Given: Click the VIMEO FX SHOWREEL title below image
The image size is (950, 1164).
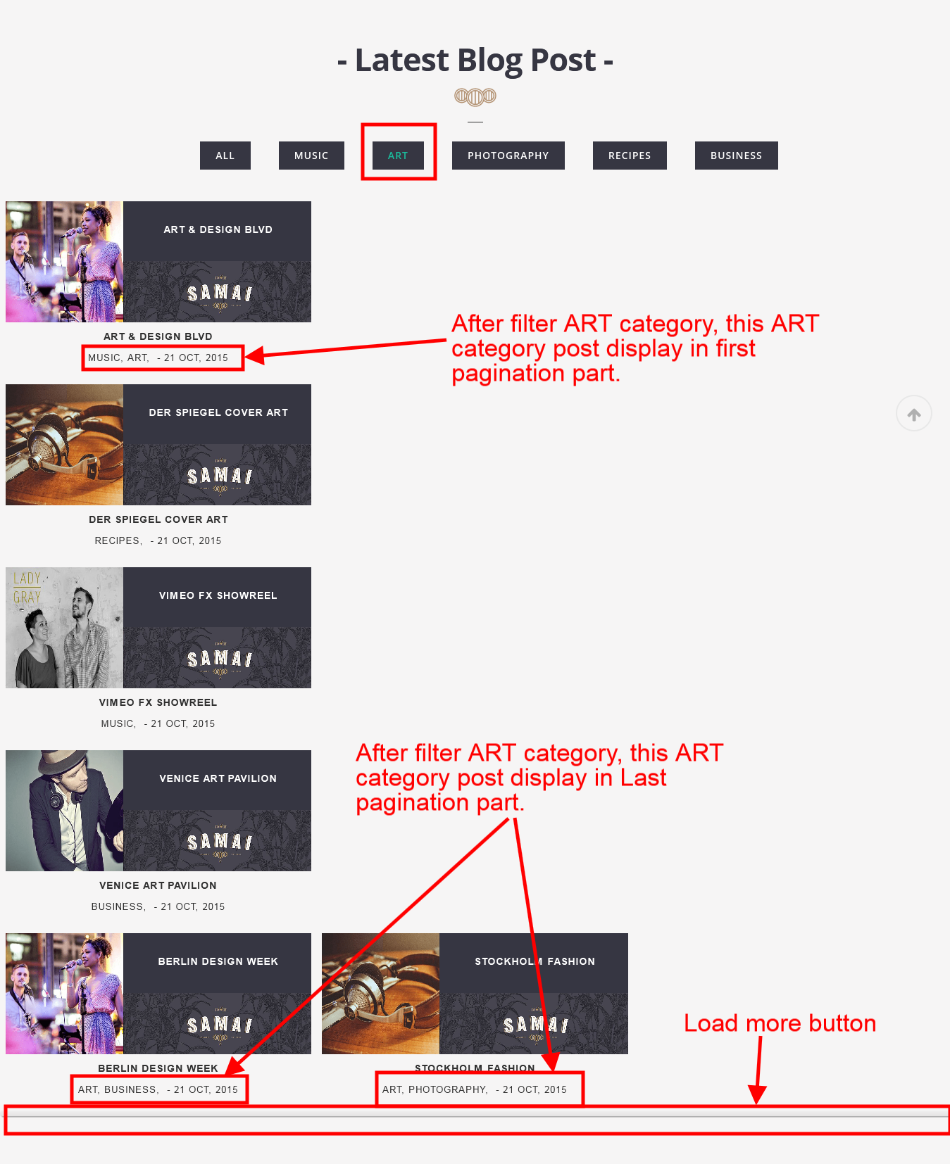Looking at the screenshot, I should [x=158, y=702].
